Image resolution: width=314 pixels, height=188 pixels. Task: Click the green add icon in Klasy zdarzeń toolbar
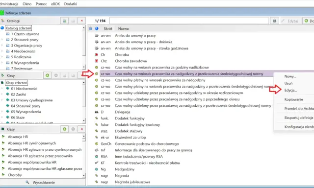(x=48, y=75)
